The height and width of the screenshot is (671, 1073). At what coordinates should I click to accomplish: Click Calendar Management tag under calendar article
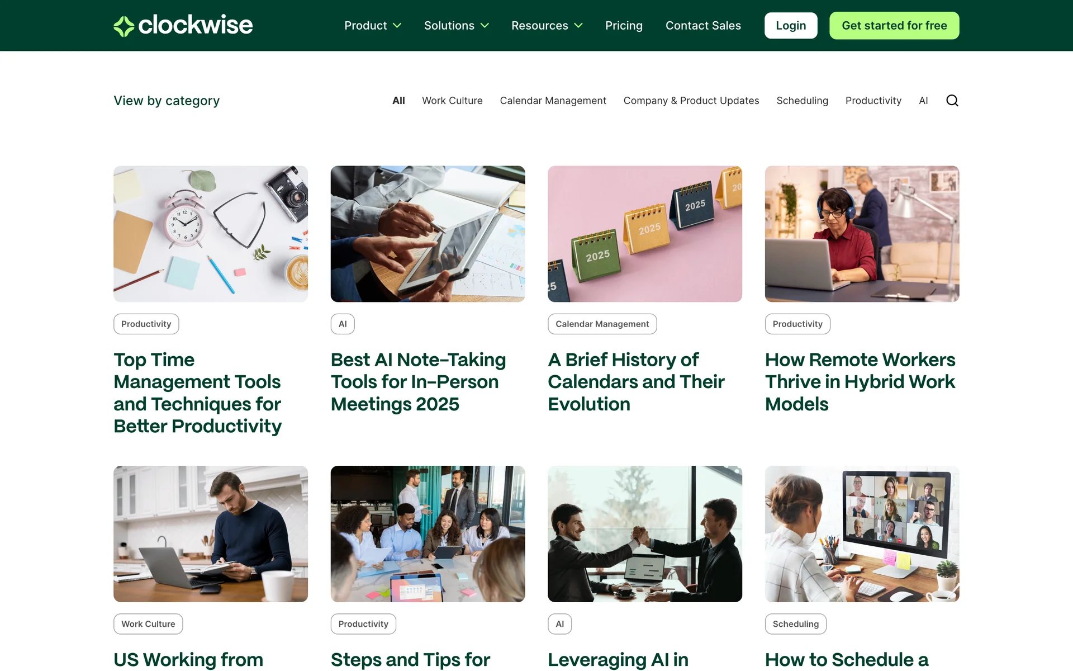602,324
